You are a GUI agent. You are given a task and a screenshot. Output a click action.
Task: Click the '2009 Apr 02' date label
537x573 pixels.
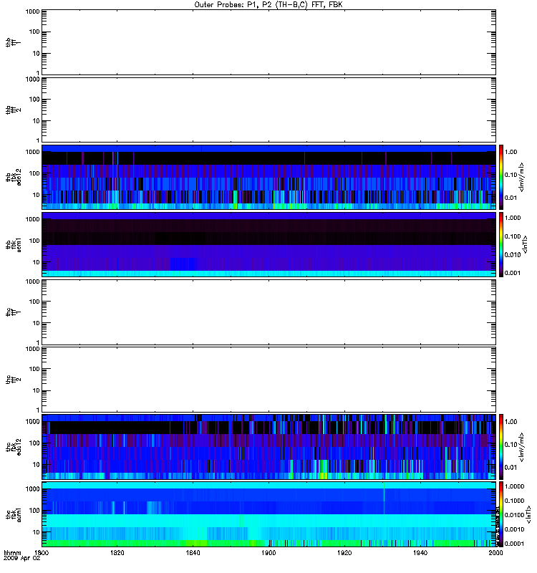pos(21,559)
